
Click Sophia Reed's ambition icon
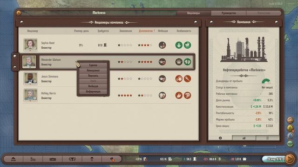(x=162, y=45)
